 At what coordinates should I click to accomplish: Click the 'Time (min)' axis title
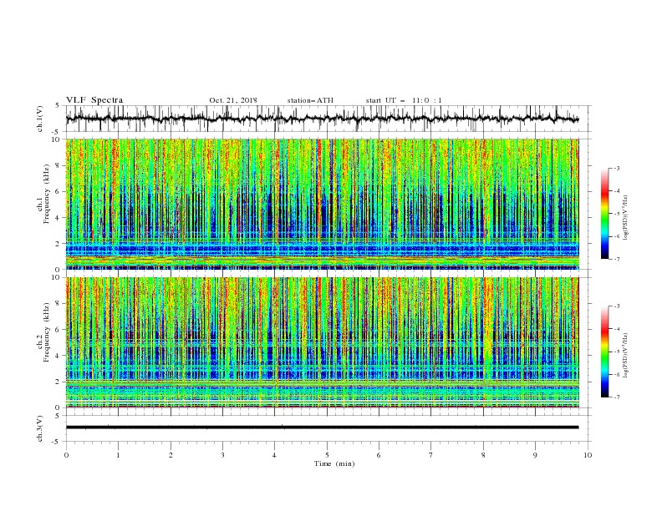tap(334, 463)
